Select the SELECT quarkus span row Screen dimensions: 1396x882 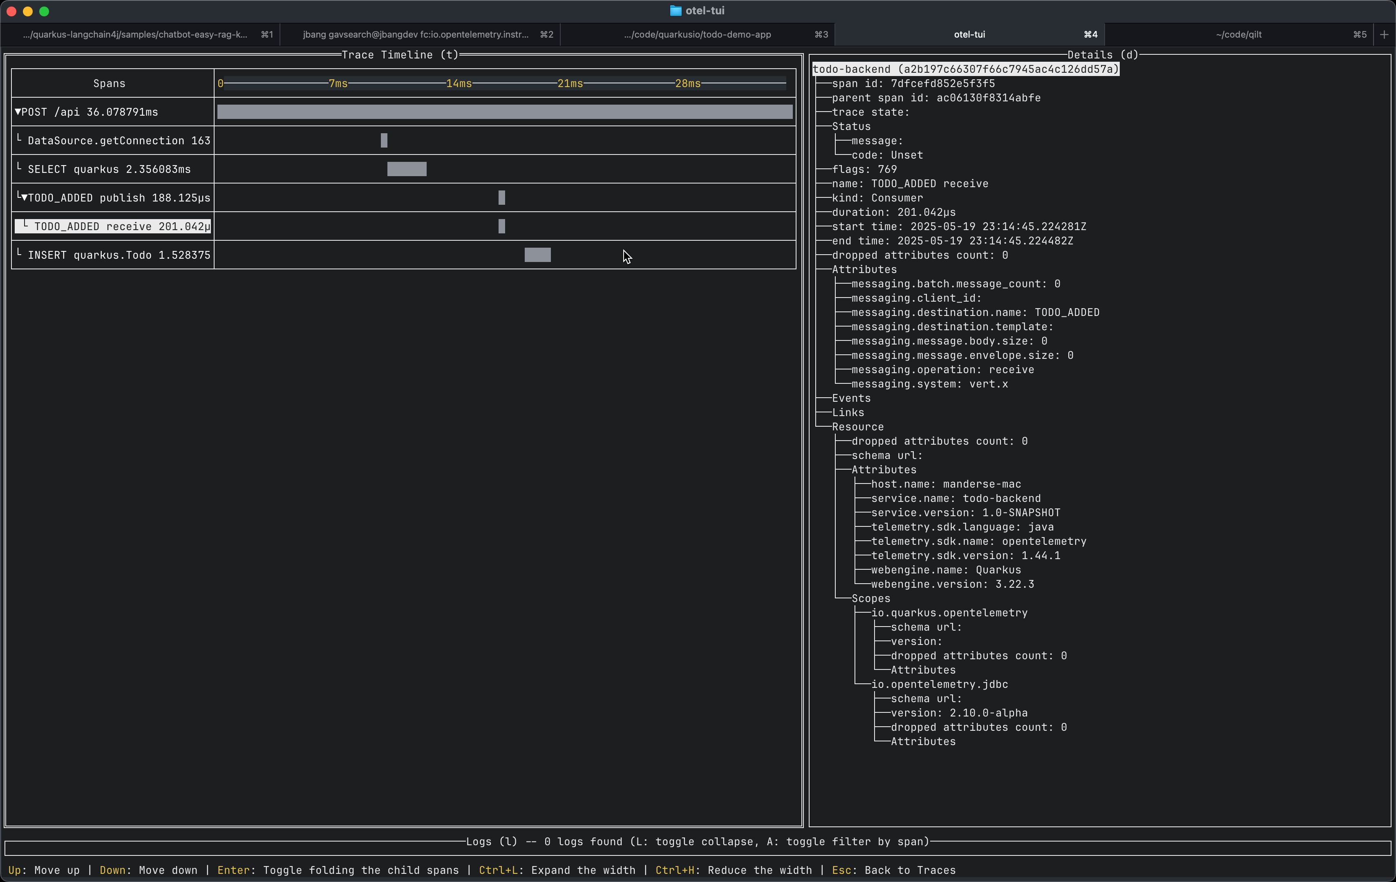(109, 169)
